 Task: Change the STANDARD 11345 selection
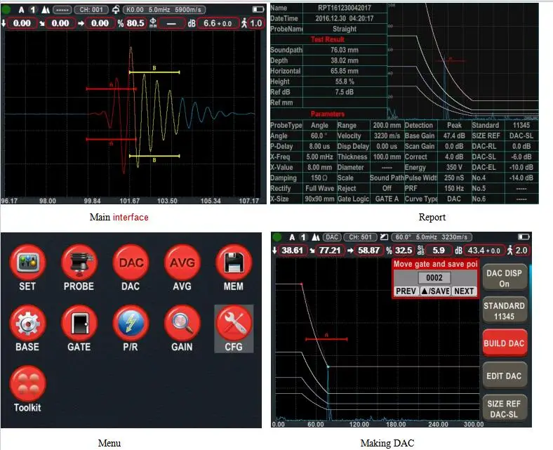(504, 311)
